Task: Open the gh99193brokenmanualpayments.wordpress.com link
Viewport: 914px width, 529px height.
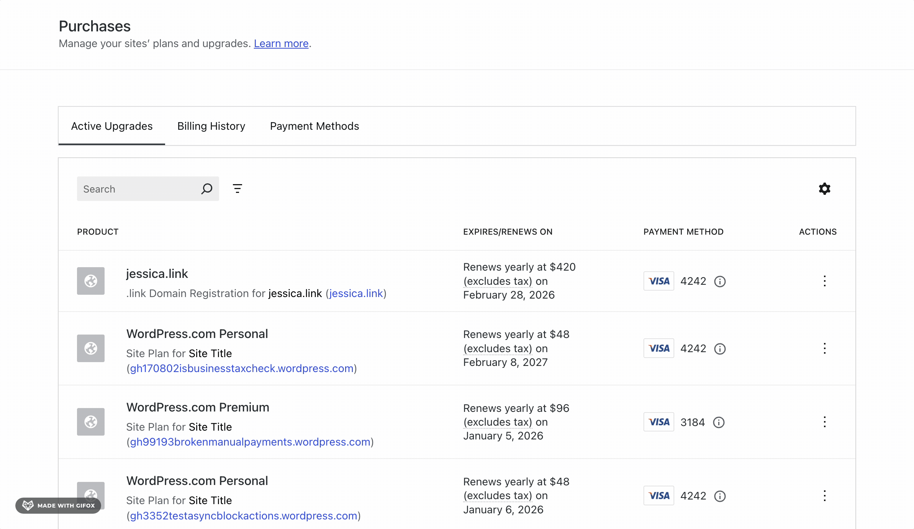Action: 250,442
